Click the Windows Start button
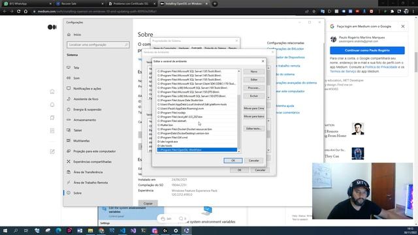The image size is (418, 235). click(5, 230)
